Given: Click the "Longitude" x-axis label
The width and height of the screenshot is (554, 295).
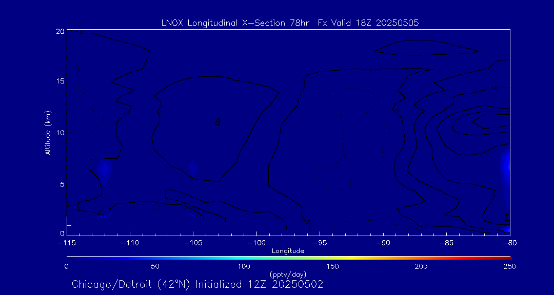Looking at the screenshot, I should coord(288,251).
